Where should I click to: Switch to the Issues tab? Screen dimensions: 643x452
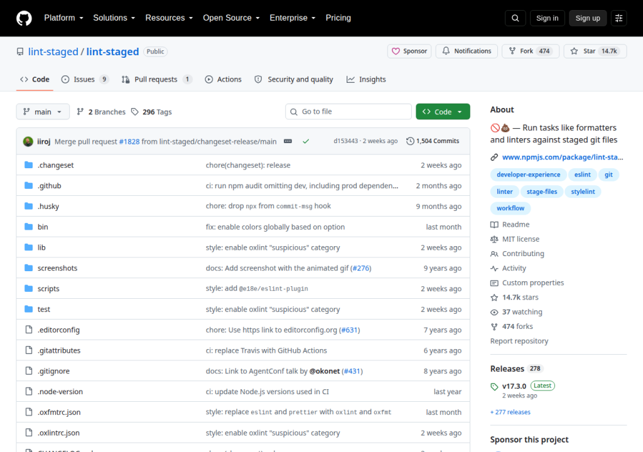click(85, 80)
